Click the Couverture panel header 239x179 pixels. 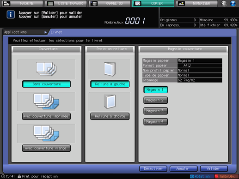[x=46, y=49]
